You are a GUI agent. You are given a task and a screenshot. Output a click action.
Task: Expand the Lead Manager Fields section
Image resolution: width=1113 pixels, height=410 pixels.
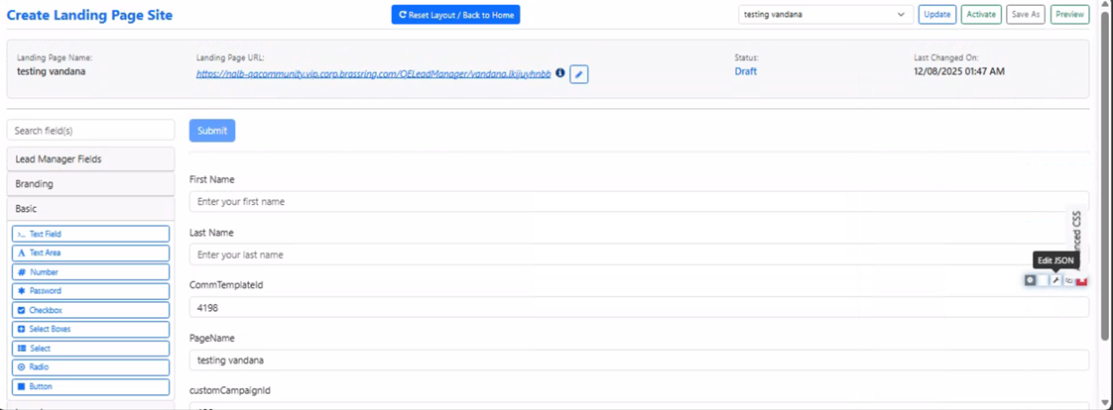tap(90, 158)
